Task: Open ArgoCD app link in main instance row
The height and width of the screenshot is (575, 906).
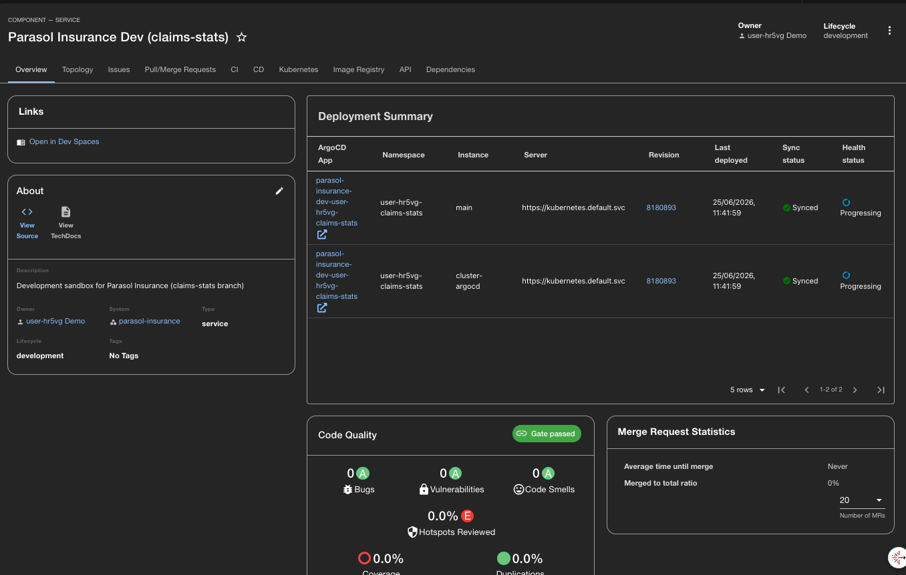Action: 337,201
